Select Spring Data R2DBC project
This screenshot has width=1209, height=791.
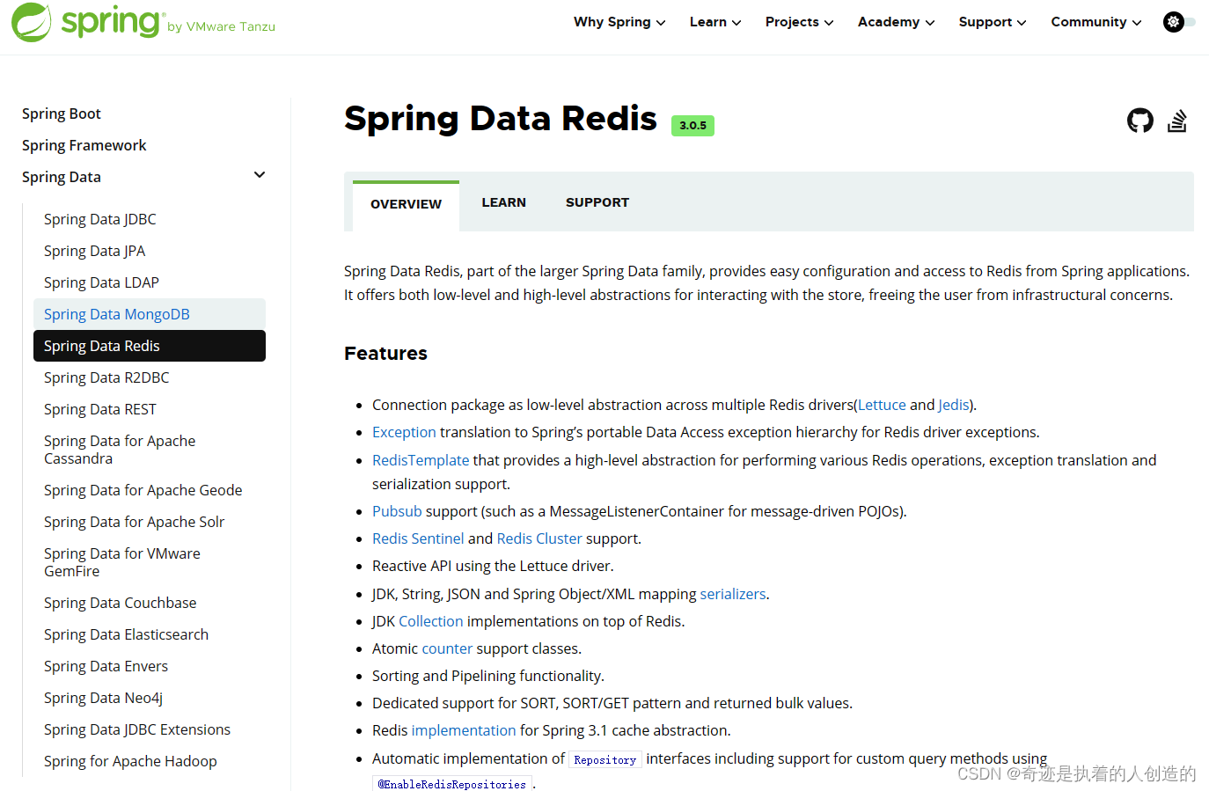[106, 377]
